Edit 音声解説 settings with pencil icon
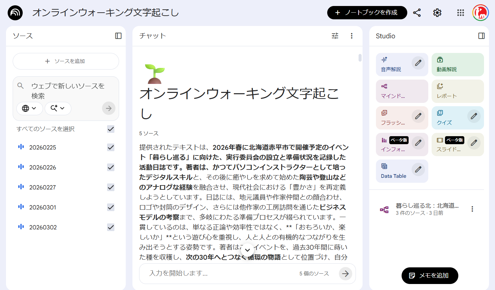This screenshot has height=290, width=495. (418, 63)
